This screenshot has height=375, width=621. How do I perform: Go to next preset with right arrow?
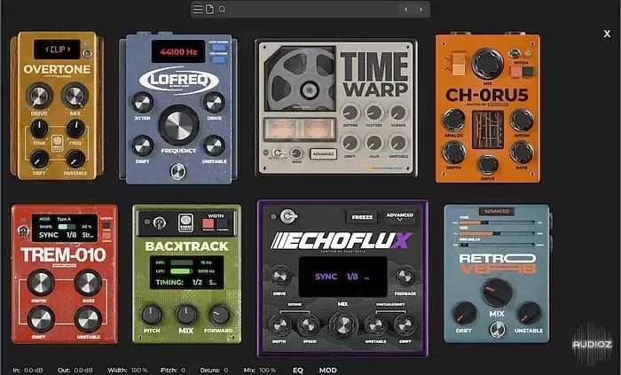[x=421, y=9]
